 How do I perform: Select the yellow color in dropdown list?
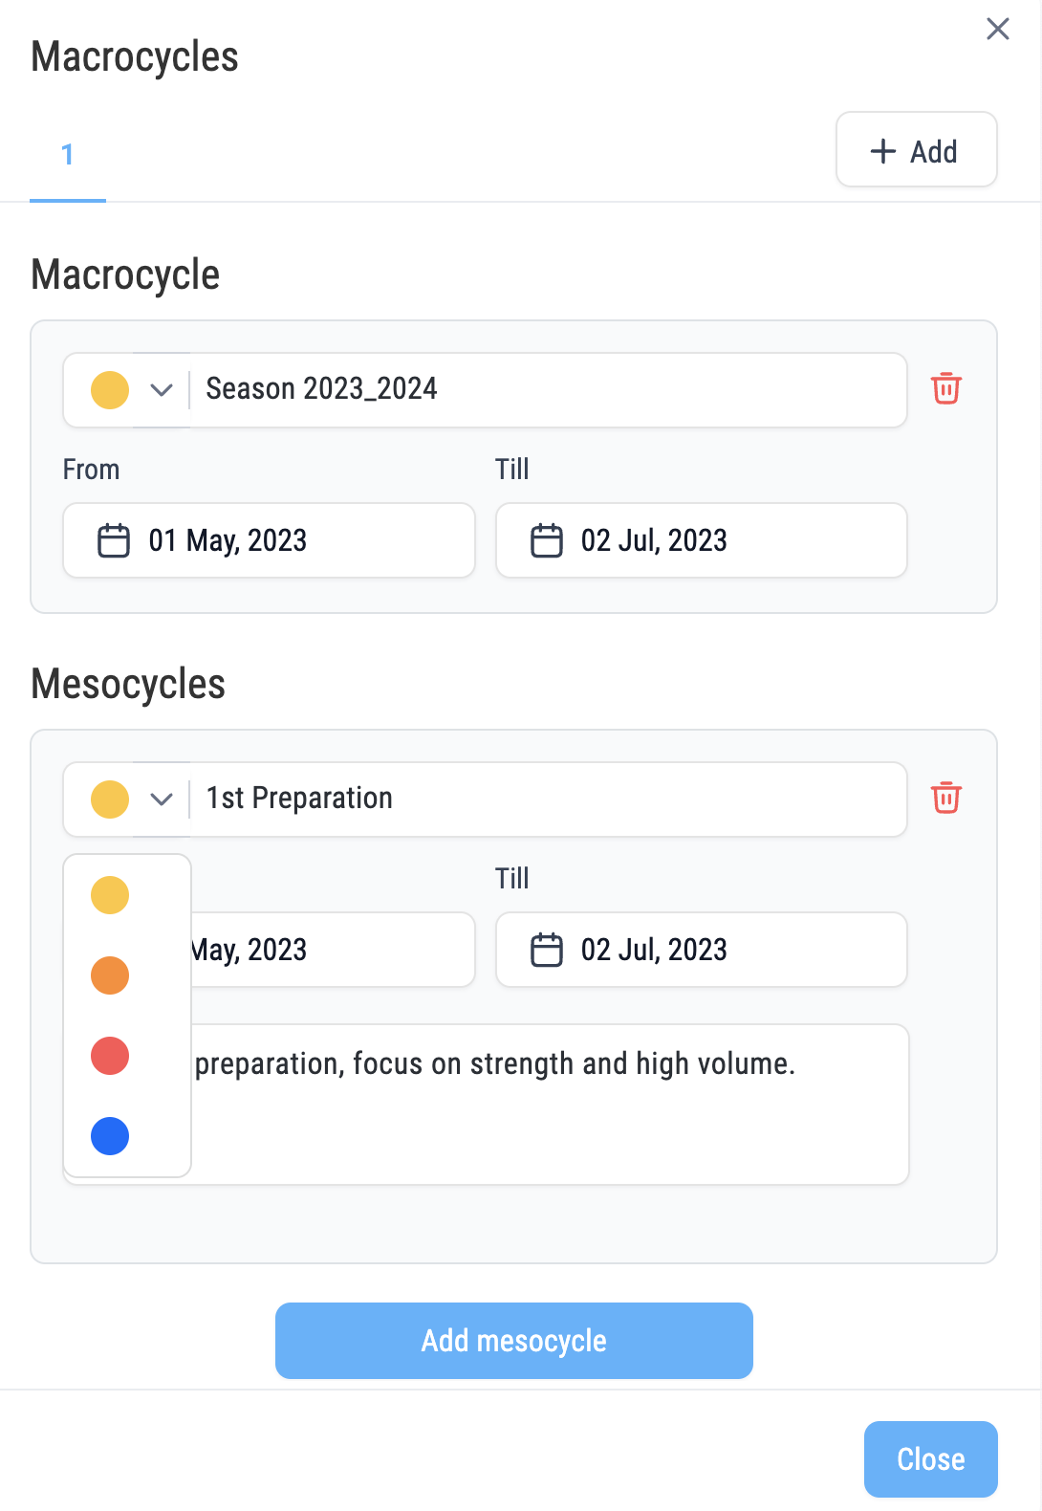(x=110, y=895)
